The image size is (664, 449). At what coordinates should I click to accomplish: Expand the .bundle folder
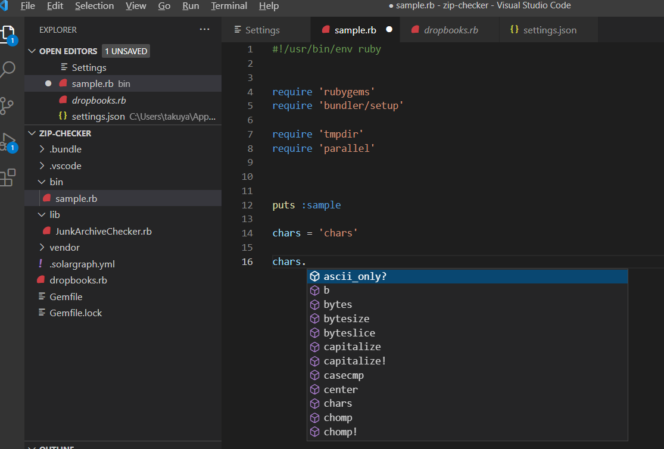[42, 149]
